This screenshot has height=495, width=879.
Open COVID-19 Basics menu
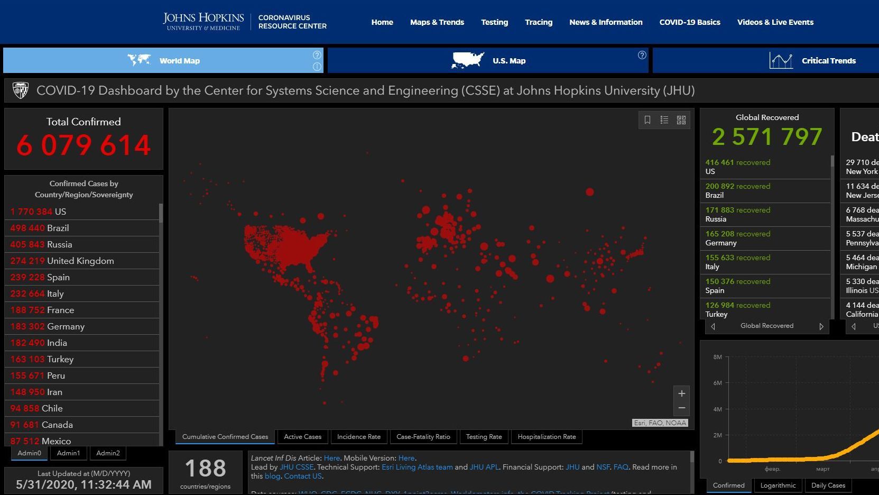(690, 22)
